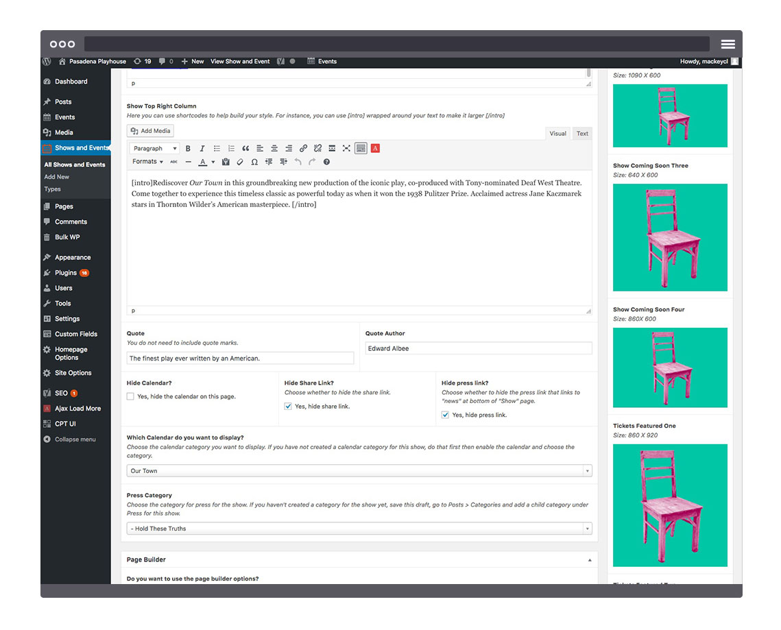Open the text color picker arrow

pyautogui.click(x=213, y=162)
